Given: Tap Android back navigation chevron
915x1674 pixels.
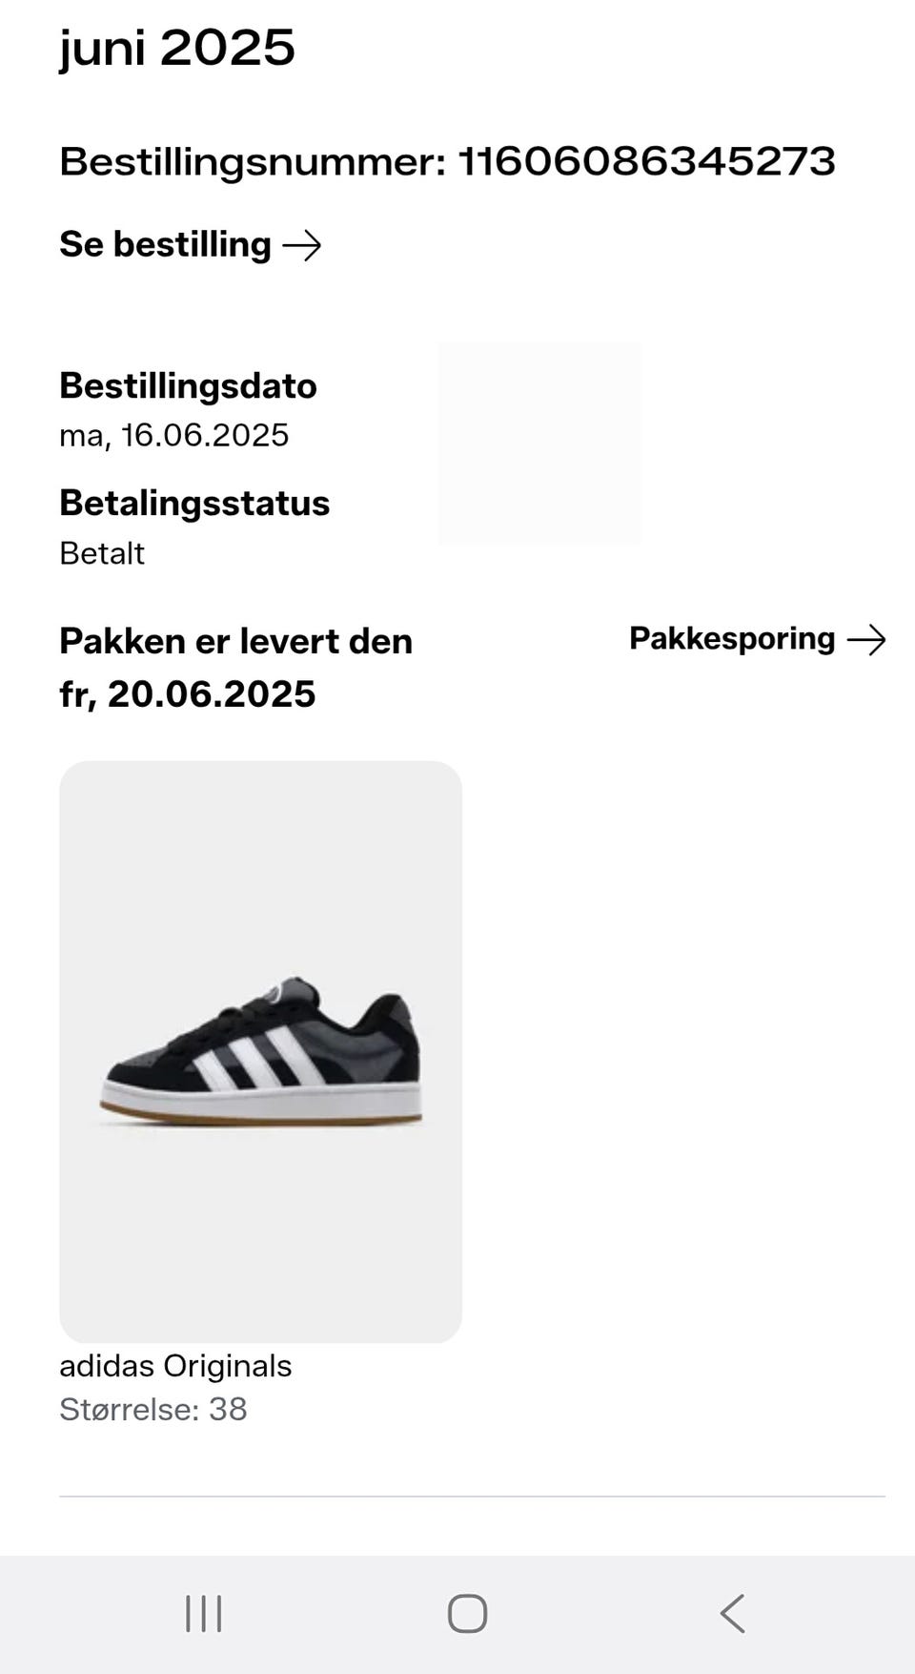Looking at the screenshot, I should coord(732,1613).
